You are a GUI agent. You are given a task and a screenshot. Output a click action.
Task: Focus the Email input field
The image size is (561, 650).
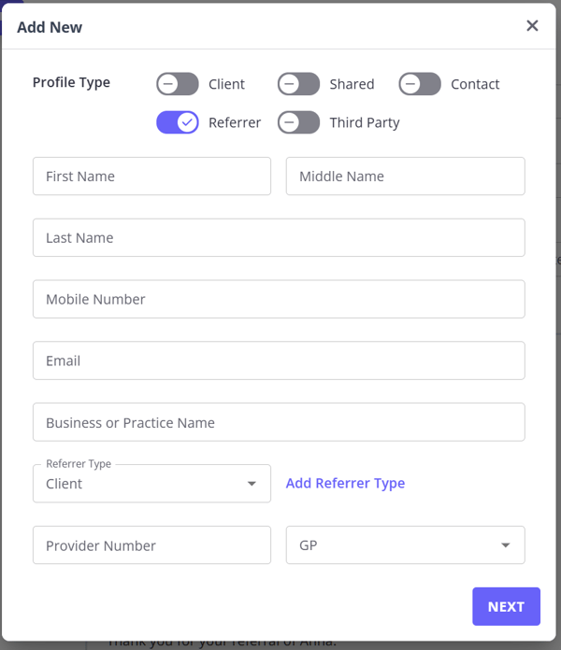pos(279,361)
